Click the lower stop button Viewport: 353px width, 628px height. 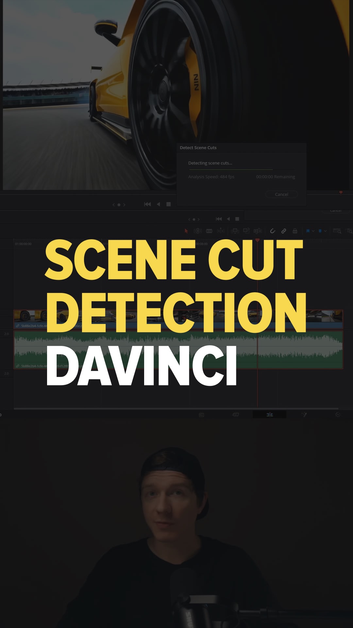[237, 219]
